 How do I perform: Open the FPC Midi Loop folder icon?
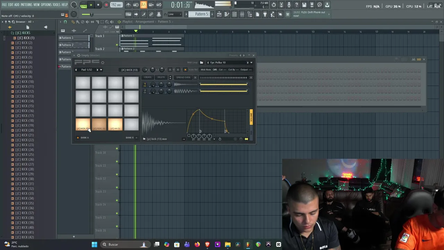coord(202,62)
